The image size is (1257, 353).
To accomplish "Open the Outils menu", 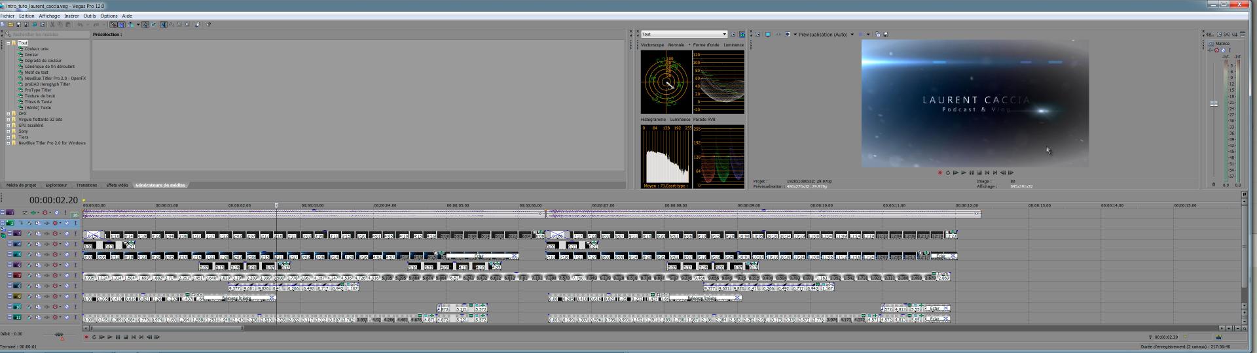I will [x=90, y=16].
